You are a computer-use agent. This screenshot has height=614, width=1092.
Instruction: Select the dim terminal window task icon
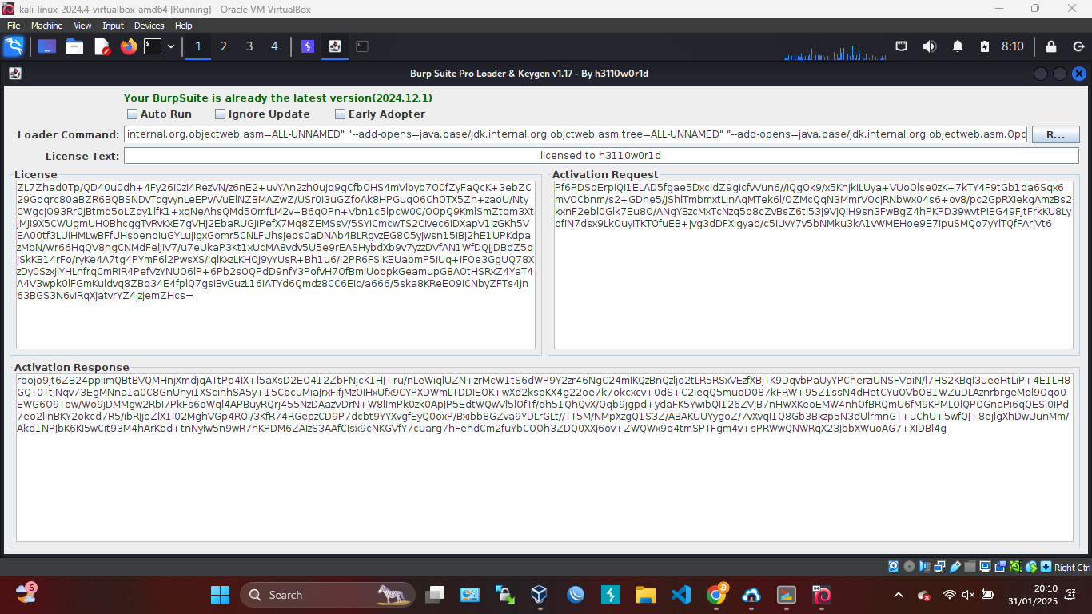(x=362, y=46)
